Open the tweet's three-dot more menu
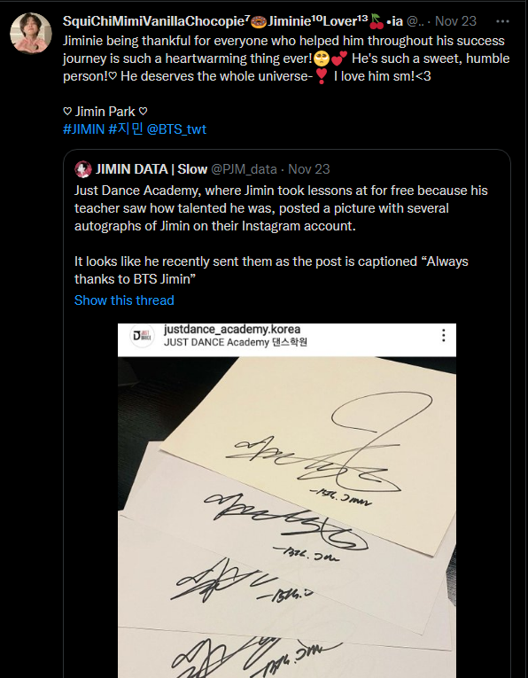528x678 pixels. point(502,21)
